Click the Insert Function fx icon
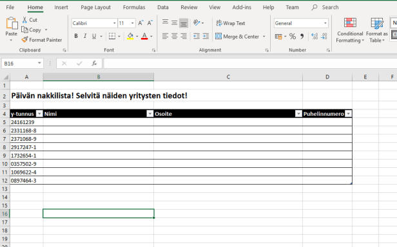Screen dimensions: 397x247 (94, 64)
